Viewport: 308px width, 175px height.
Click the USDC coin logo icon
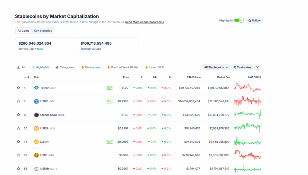click(x=36, y=101)
